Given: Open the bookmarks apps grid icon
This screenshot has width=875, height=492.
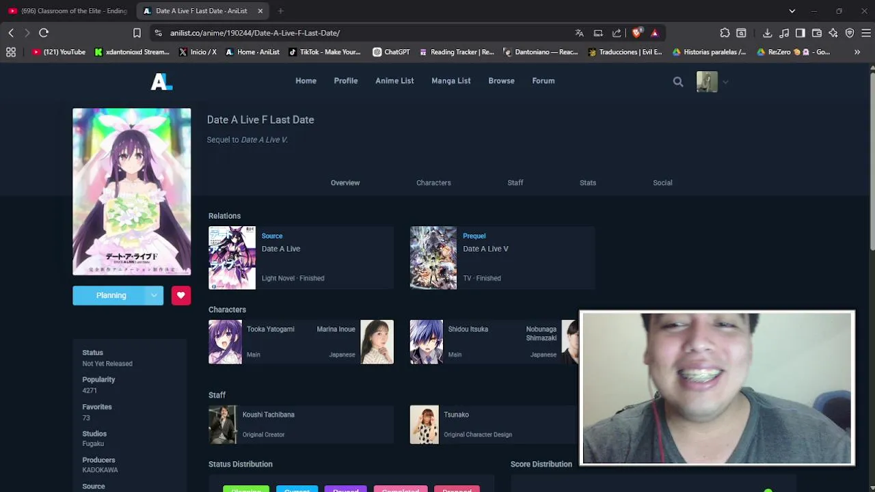Looking at the screenshot, I should coord(11,52).
